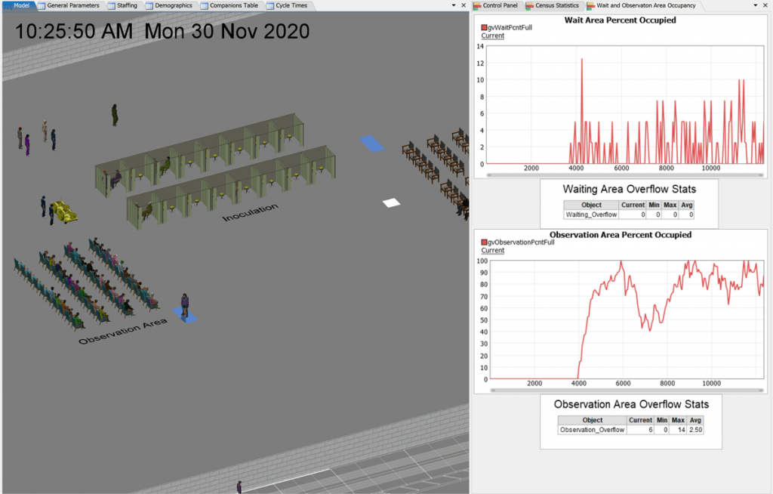Viewport: 773px width, 494px height.
Task: Click the red swatch beside gvWaitPcntFull
Action: (x=484, y=27)
